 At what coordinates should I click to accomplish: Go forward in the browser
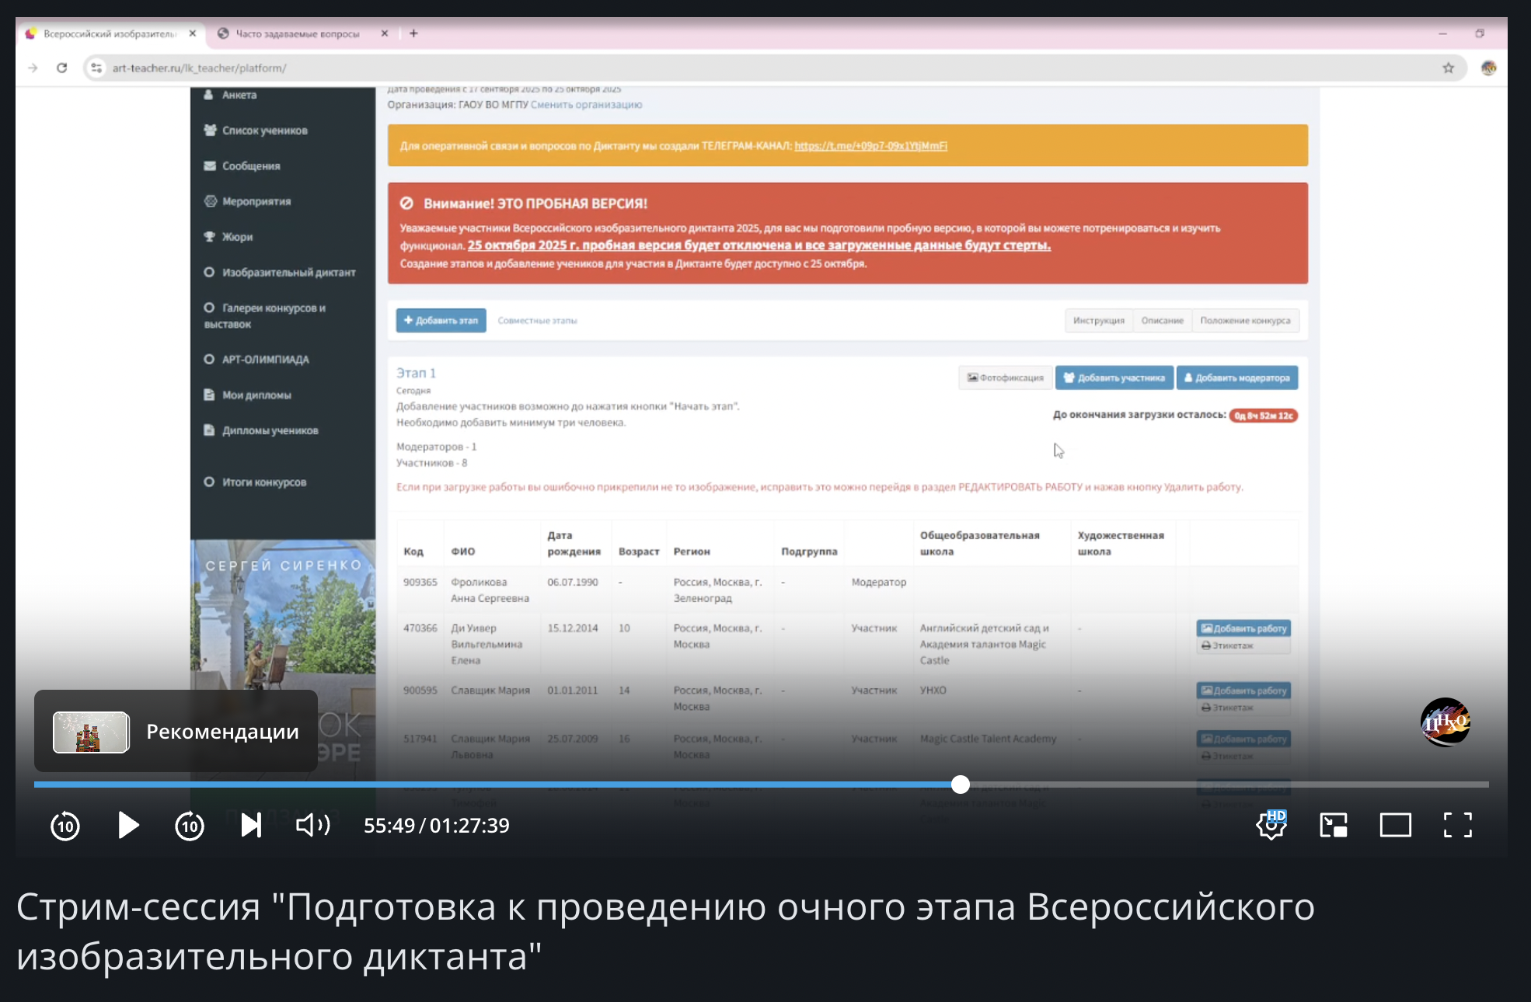pyautogui.click(x=33, y=68)
